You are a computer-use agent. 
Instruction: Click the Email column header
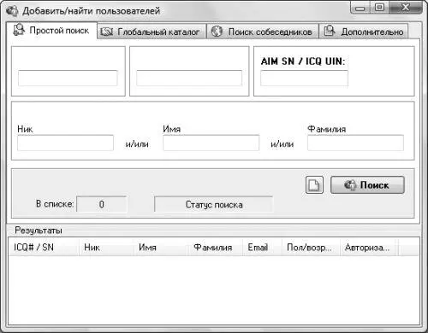[x=262, y=248]
